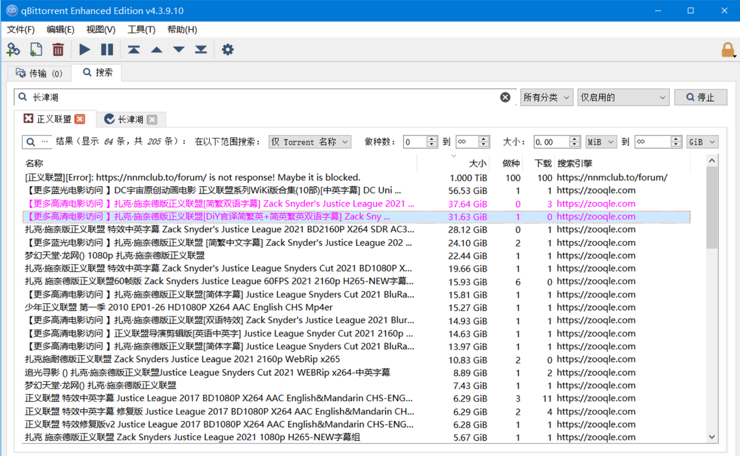Screen dimensions: 740x456
Task: Open the 仅 Torrent 名称 search scope dropdown
Action: pos(310,142)
